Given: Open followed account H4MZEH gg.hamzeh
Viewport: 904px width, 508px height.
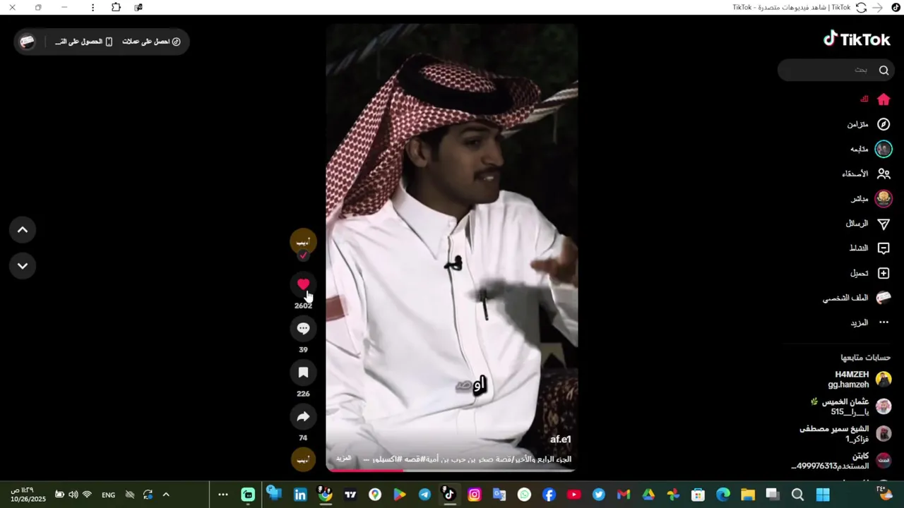Looking at the screenshot, I should [x=860, y=380].
